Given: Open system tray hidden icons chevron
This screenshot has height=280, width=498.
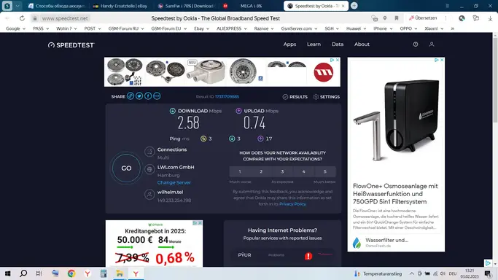Looking at the screenshot, I should pos(412,273).
